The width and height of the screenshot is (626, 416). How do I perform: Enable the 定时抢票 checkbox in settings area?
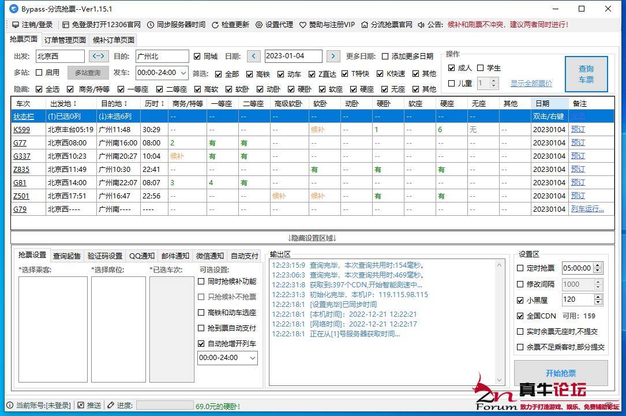tap(520, 268)
